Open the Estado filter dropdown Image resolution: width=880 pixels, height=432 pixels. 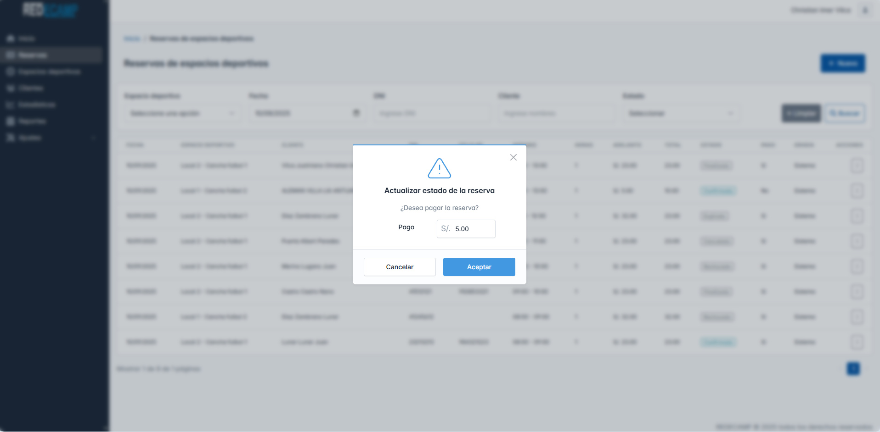[x=681, y=113]
